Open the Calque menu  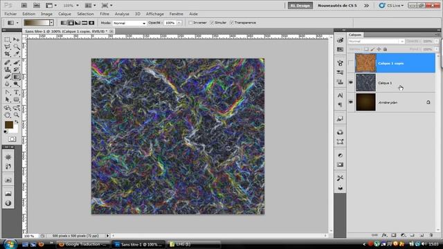coord(64,14)
